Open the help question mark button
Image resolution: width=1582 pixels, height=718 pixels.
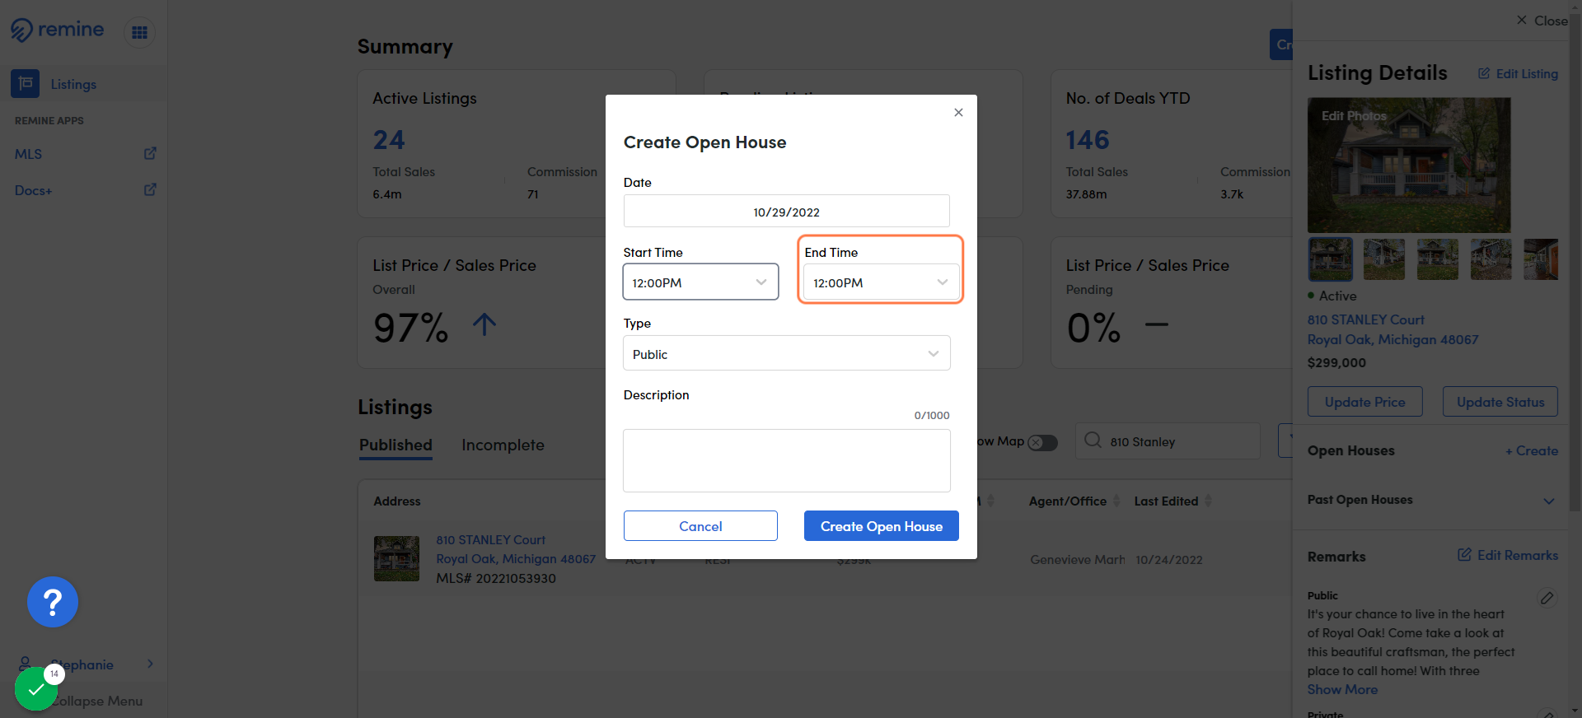[x=53, y=602]
